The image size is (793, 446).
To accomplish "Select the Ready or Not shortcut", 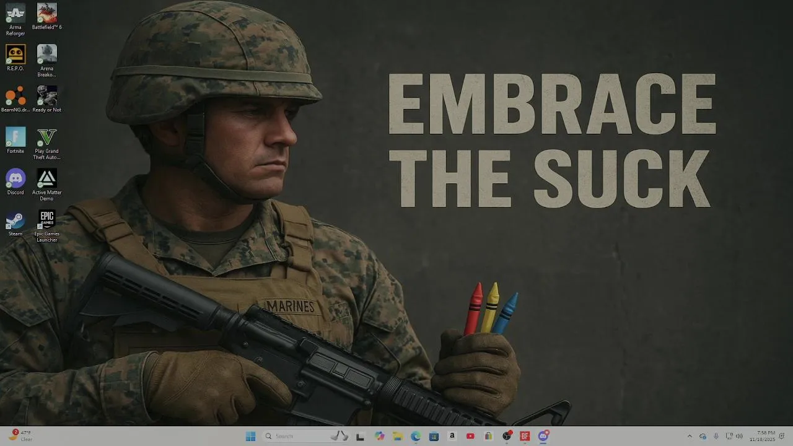I will (x=47, y=99).
